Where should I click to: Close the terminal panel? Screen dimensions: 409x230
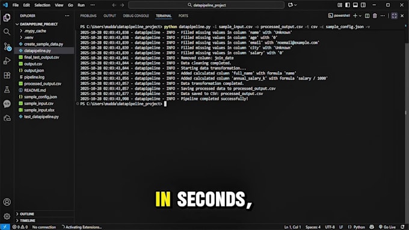point(402,16)
